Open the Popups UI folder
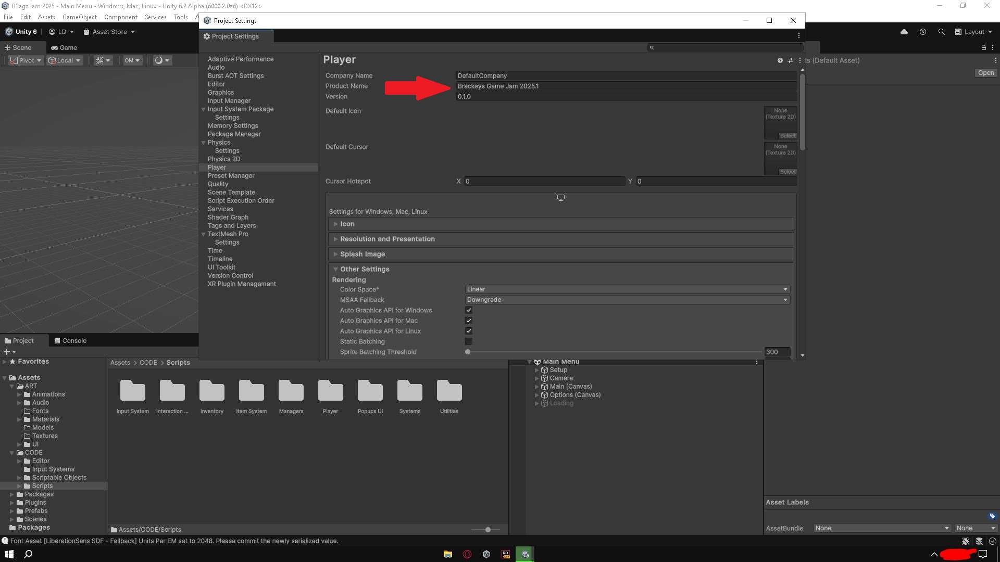The image size is (1000, 562). tap(370, 397)
